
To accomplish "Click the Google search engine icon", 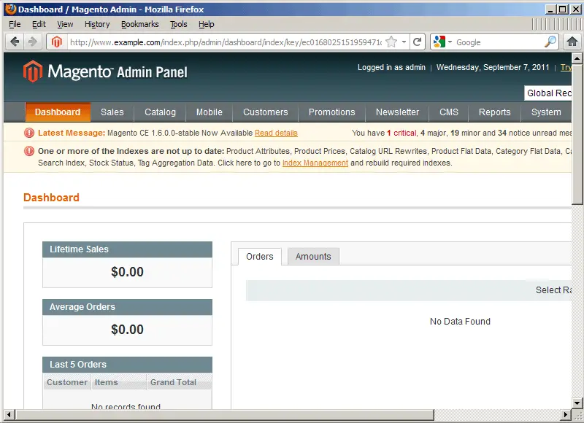I will pyautogui.click(x=439, y=42).
